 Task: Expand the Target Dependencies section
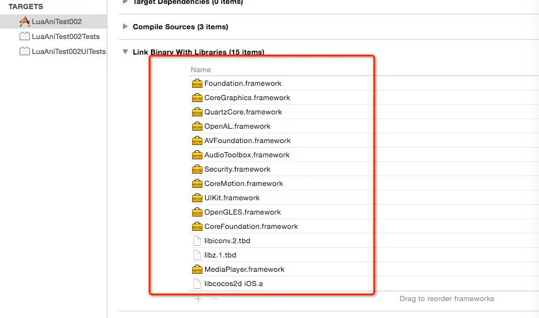click(125, 2)
